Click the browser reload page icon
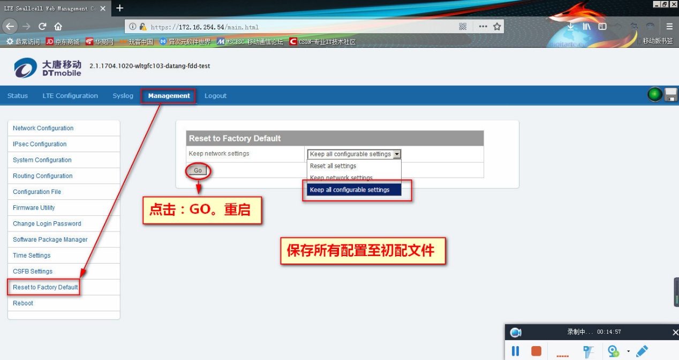 click(x=42, y=26)
